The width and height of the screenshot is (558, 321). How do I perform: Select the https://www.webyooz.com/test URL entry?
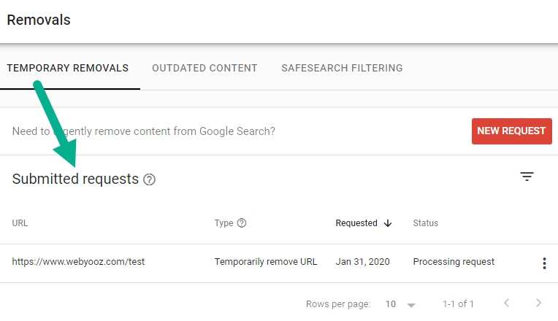(x=78, y=262)
